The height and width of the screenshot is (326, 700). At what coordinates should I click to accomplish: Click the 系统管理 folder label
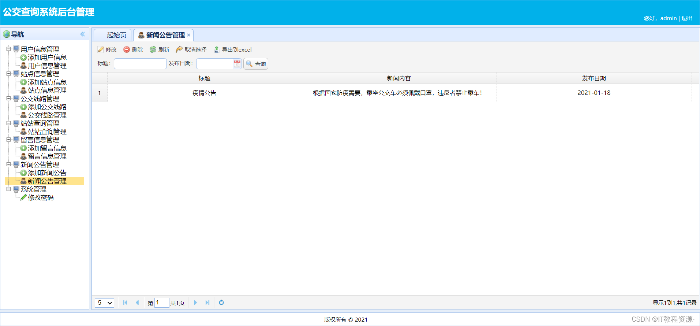(33, 189)
